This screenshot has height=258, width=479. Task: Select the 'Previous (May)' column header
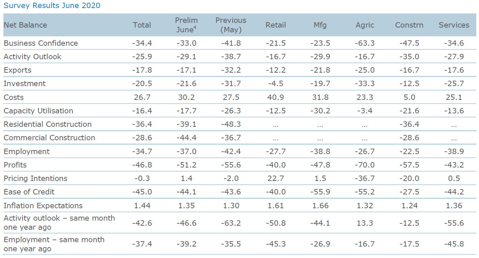click(x=231, y=25)
